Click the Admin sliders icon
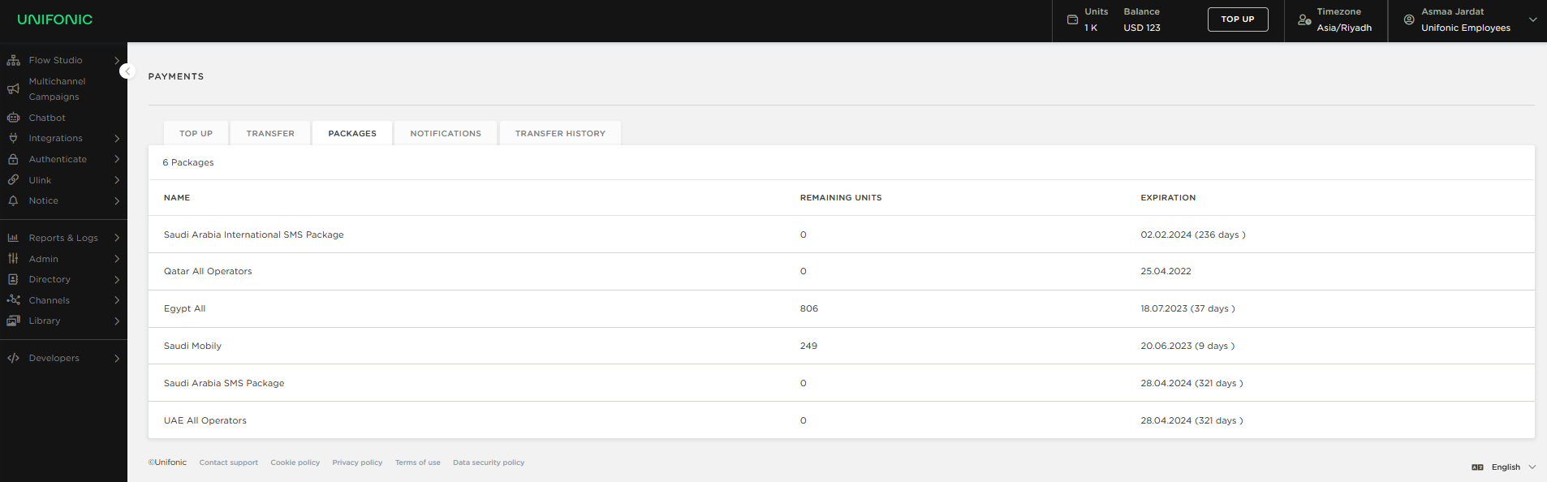 pos(13,259)
